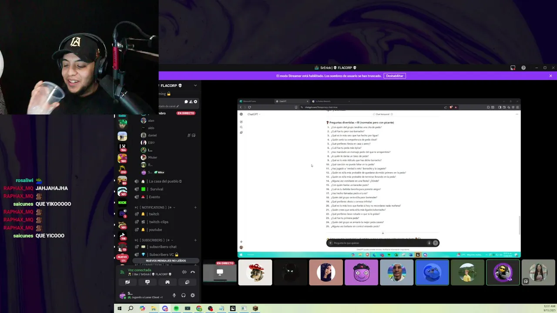The image size is (557, 313).
Task: Open the Microsoft Forms tab in streamed browser
Action: (x=256, y=101)
